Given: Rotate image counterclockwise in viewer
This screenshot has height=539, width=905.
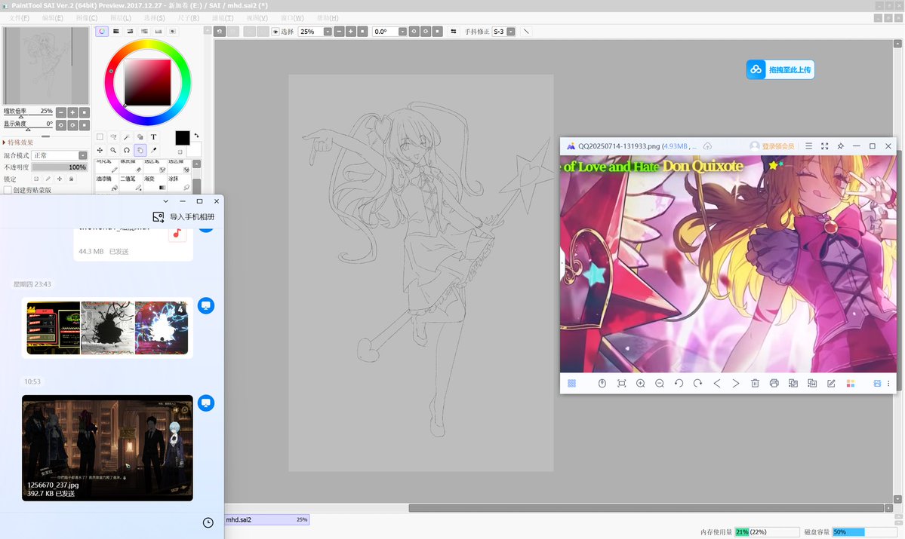Looking at the screenshot, I should click(679, 384).
